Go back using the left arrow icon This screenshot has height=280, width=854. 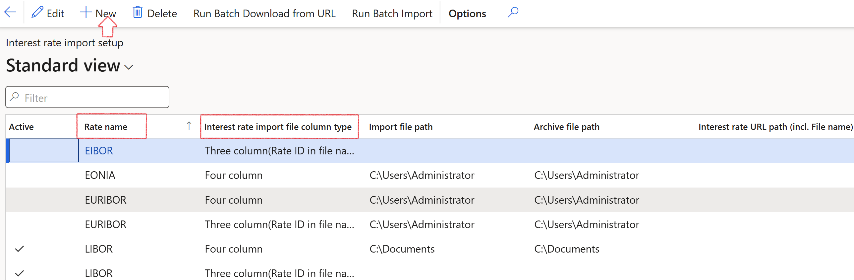coord(10,13)
